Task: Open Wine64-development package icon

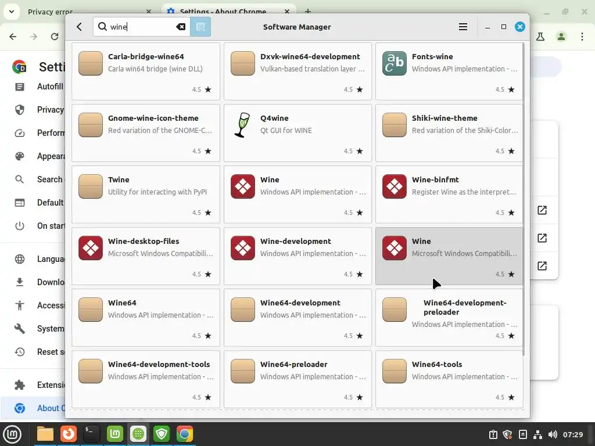Action: tap(243, 309)
